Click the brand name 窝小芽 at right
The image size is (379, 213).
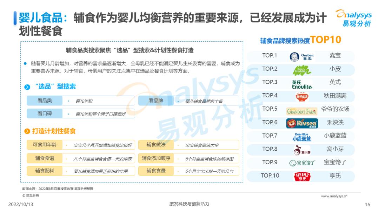pyautogui.click(x=335, y=149)
